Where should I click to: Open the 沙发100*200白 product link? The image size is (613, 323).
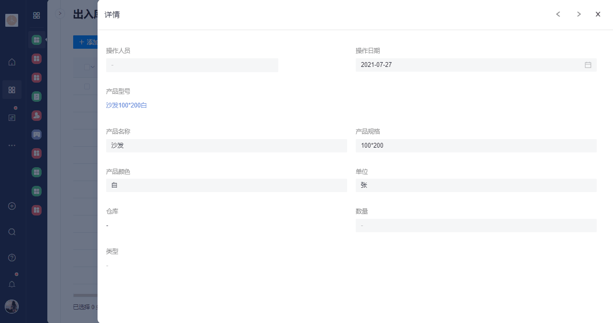click(x=126, y=105)
